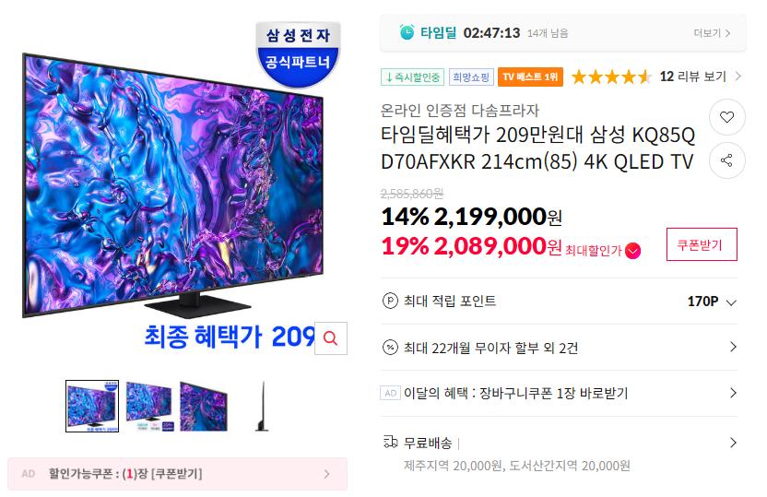
Task: Click the free shipping truck icon
Action: 390,443
